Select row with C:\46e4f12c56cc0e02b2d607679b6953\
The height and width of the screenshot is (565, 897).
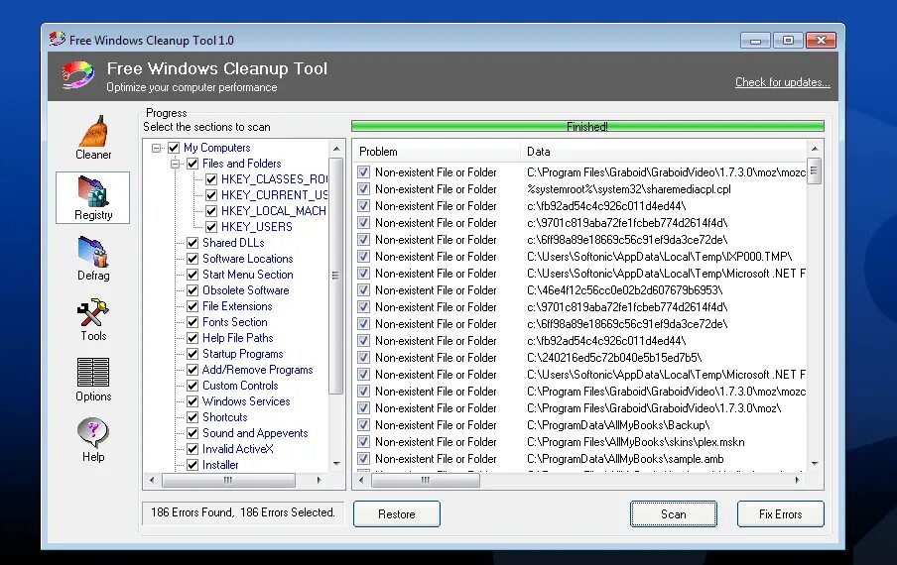[580, 290]
